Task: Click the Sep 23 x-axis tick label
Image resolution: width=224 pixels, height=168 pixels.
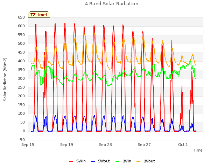Action: point(105,145)
